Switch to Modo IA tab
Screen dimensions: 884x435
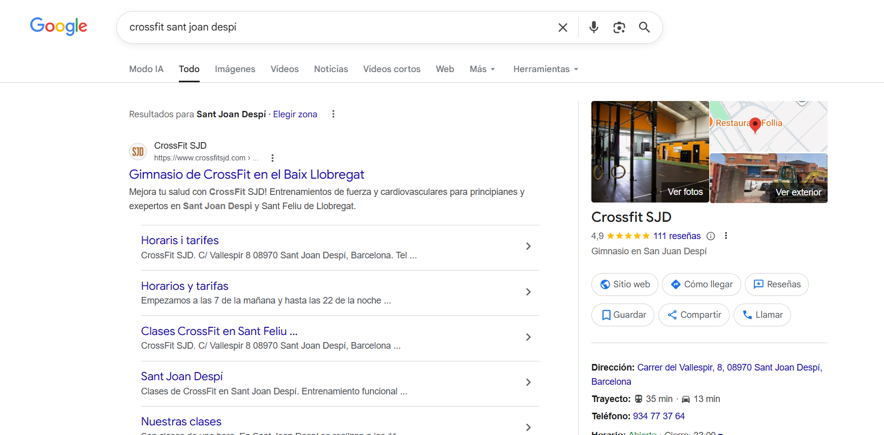(146, 69)
